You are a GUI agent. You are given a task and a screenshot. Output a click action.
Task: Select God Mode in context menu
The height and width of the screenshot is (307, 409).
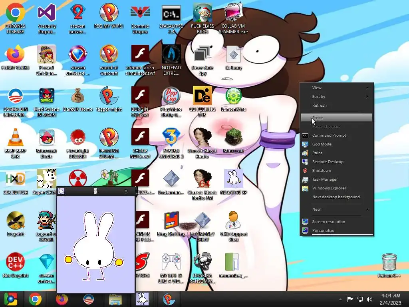336,144
